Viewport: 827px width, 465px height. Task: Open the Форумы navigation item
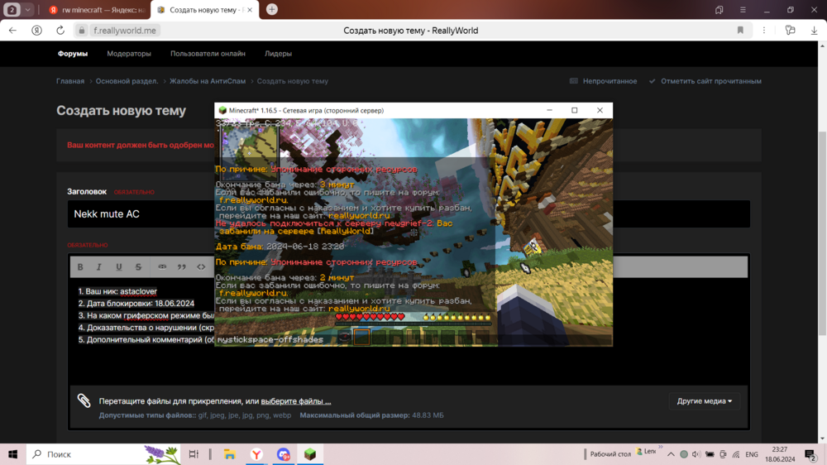click(x=73, y=53)
